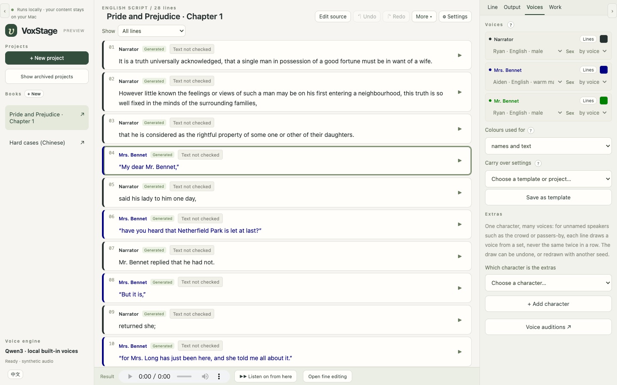Play line 08 "But it is"
Image resolution: width=617 pixels, height=385 pixels.
(x=460, y=288)
